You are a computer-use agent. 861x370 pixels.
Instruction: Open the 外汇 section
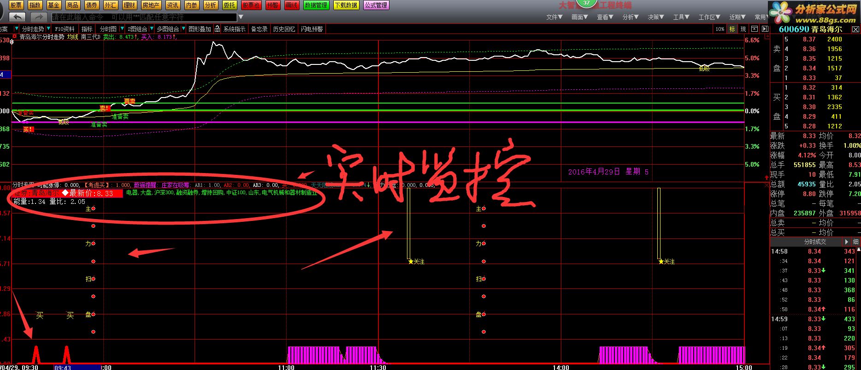111,5
